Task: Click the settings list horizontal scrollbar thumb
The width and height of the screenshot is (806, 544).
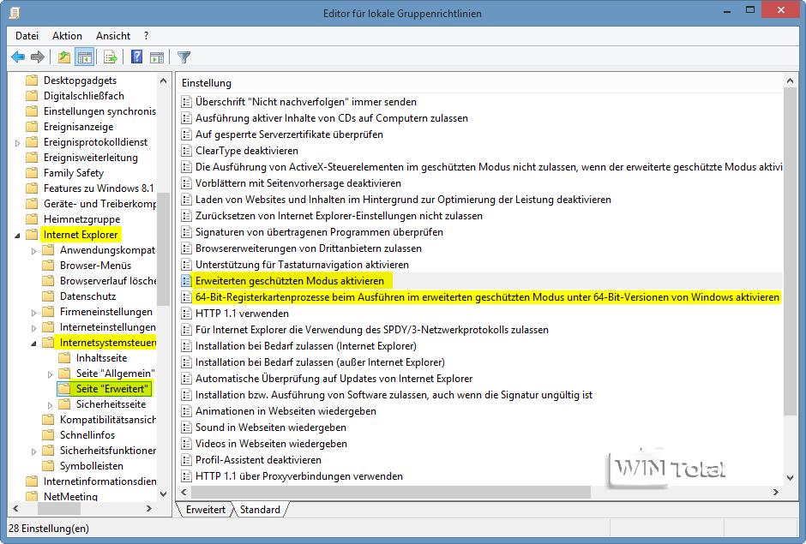Action: 391,492
